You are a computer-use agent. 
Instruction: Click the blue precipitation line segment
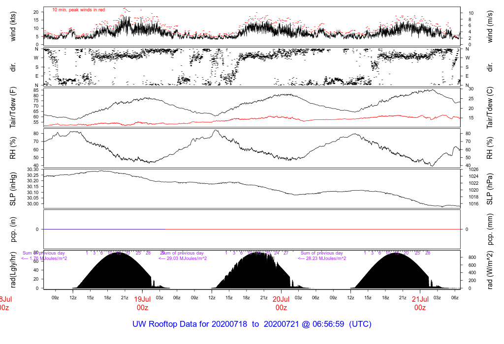(103, 229)
